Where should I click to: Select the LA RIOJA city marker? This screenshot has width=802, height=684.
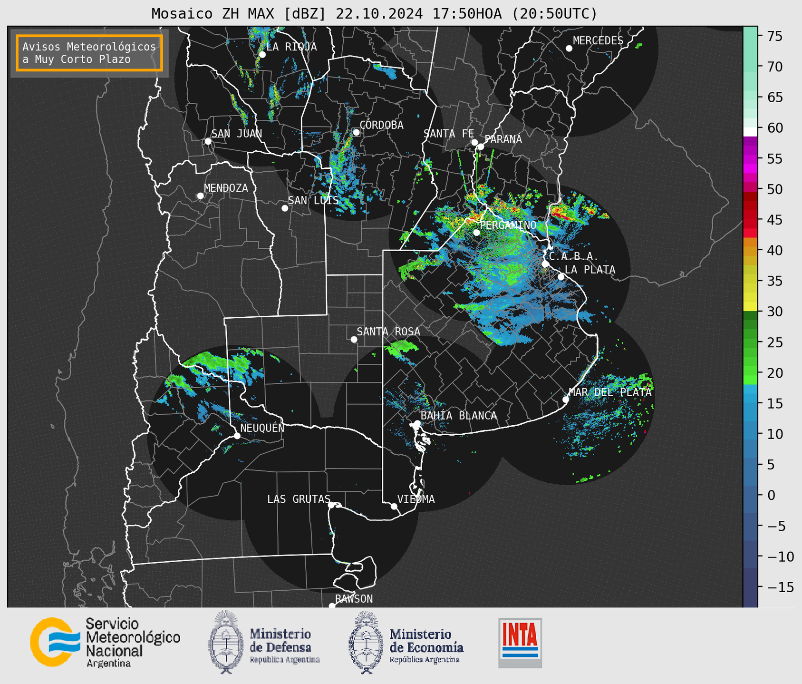coord(262,55)
